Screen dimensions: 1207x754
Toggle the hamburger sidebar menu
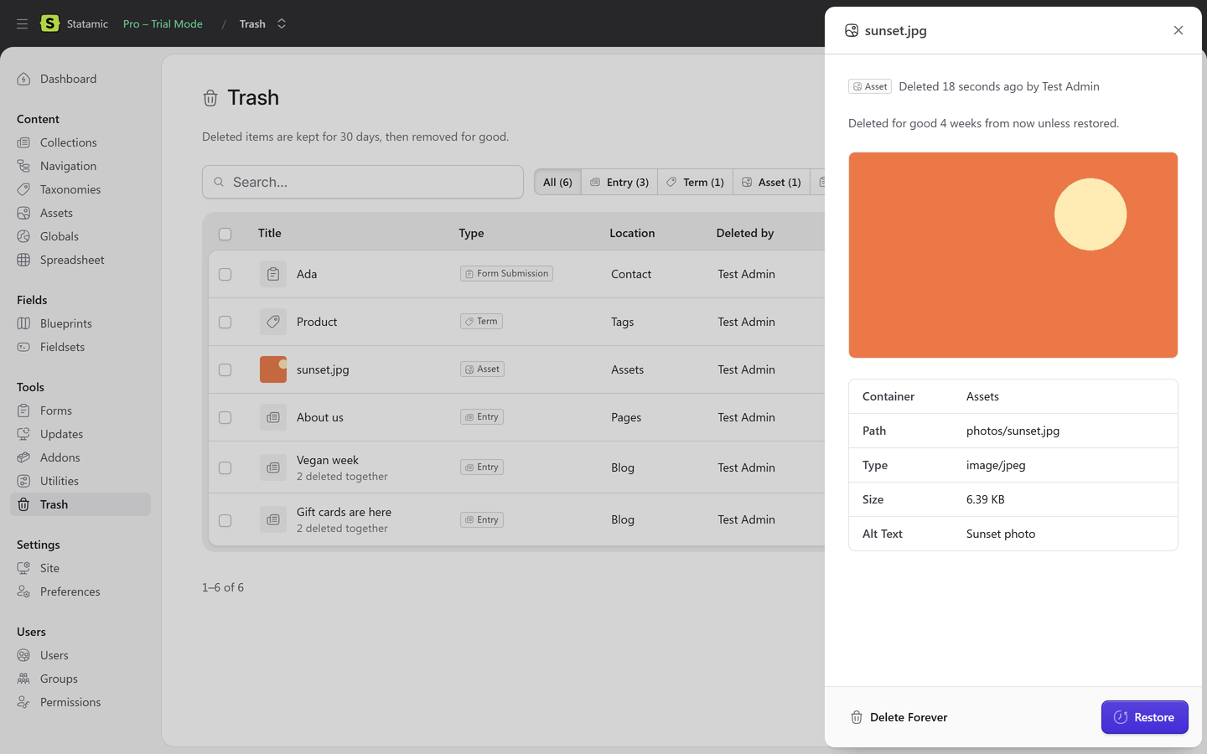(x=23, y=23)
